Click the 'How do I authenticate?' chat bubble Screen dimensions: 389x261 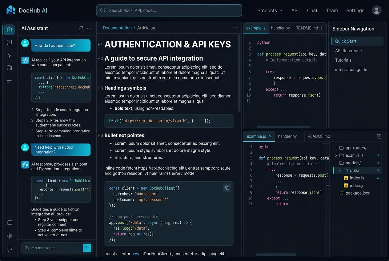click(x=61, y=46)
